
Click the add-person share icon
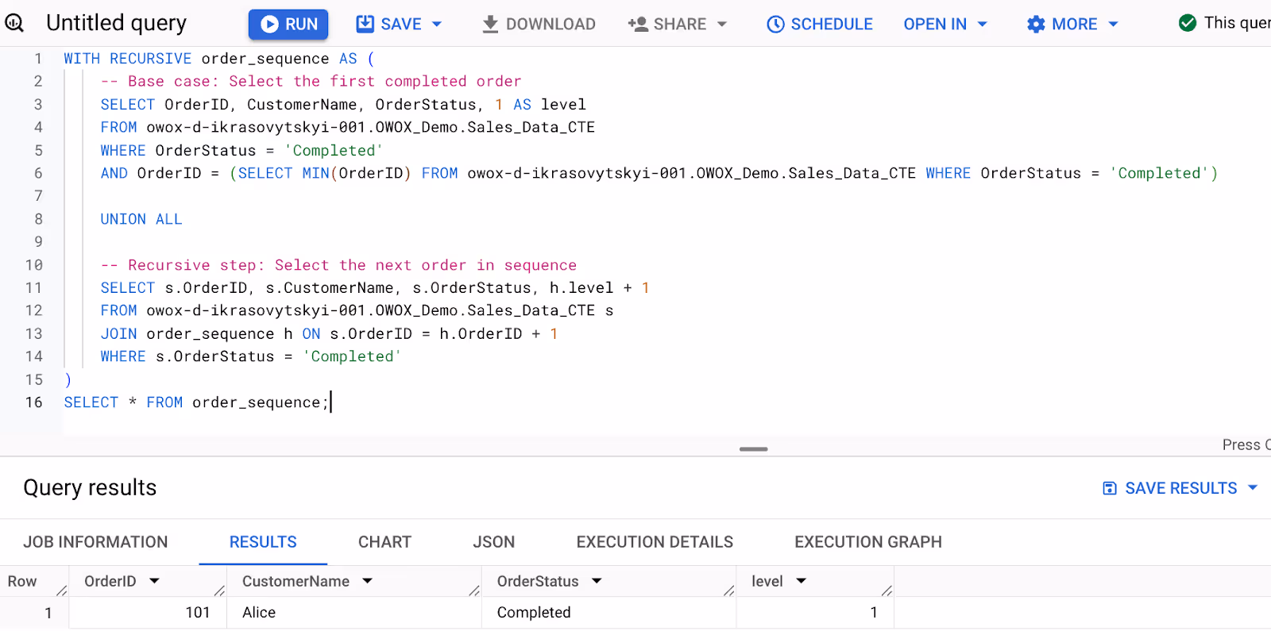point(638,24)
